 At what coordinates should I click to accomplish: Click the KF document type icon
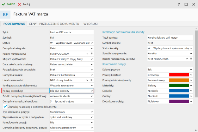(x=6, y=14)
